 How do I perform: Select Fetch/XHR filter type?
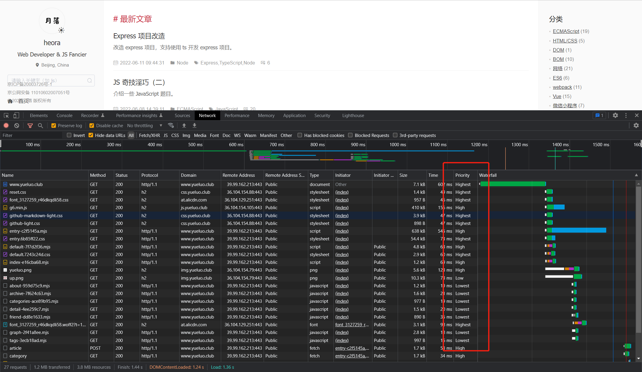click(x=149, y=135)
